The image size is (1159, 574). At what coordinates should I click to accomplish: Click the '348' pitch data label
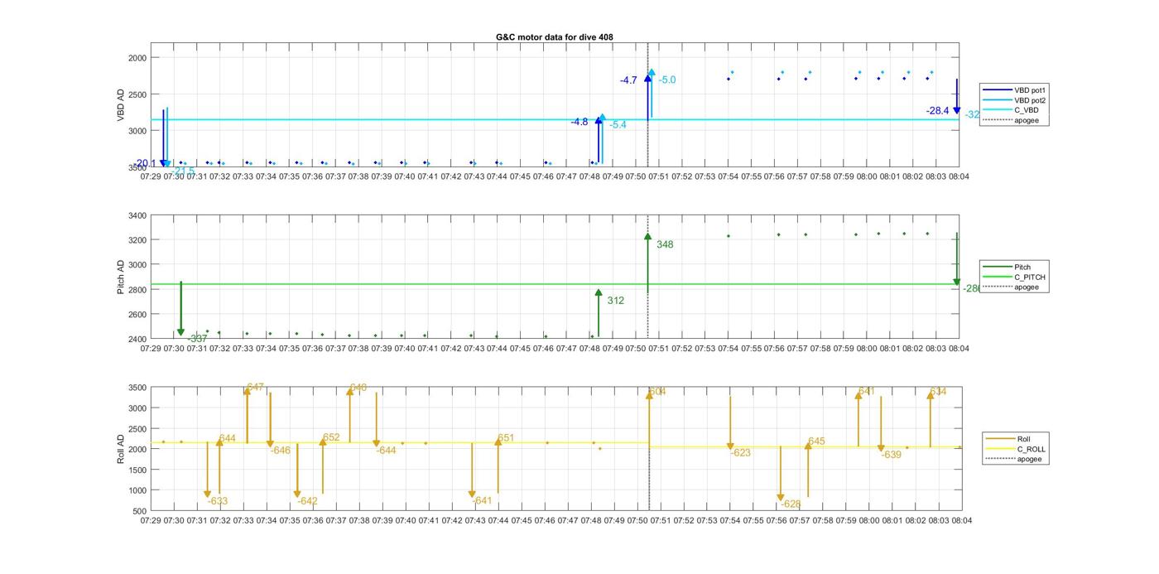pos(665,245)
